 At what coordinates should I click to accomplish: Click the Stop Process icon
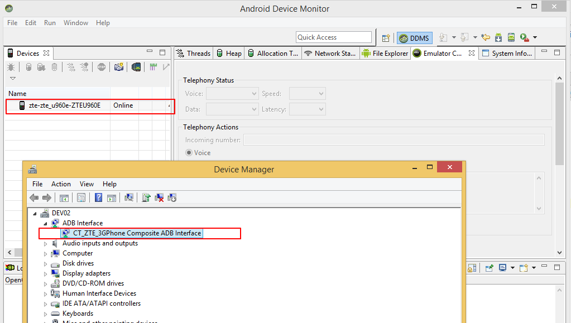102,67
